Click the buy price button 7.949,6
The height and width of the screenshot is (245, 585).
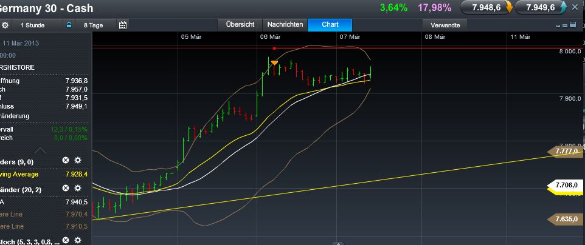click(541, 7)
